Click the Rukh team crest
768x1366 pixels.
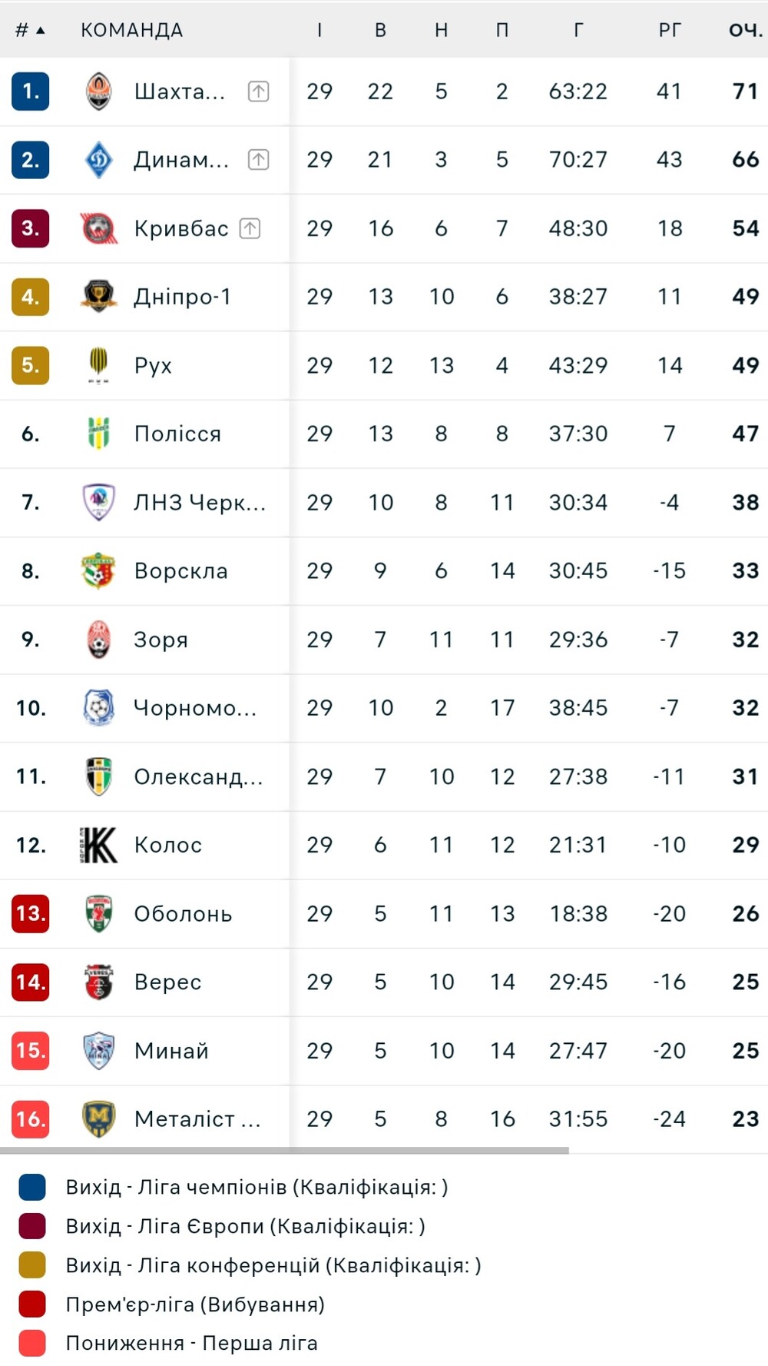(98, 365)
